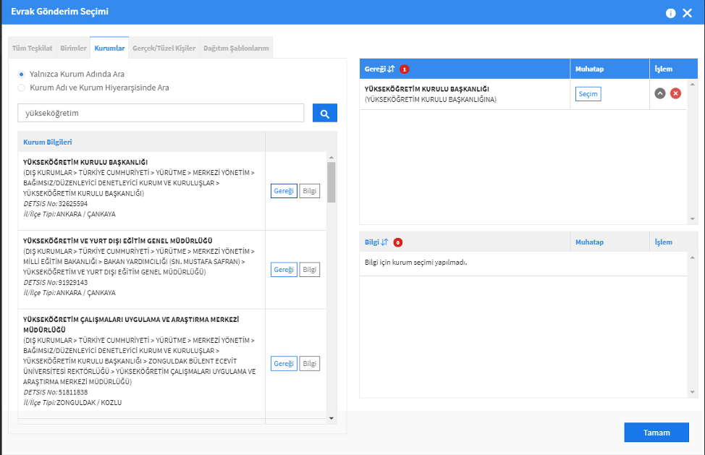Click YÜKSEKÖĞRETİM VE YURT DIŞI EĞİTİM GENEL MÜDÜRLÜĞÜ title

tap(118, 241)
